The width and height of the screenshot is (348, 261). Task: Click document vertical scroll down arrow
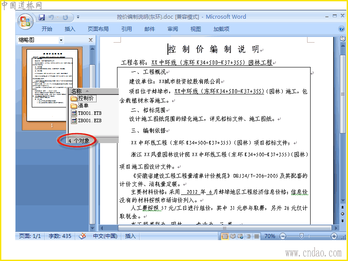pyautogui.click(x=343, y=201)
